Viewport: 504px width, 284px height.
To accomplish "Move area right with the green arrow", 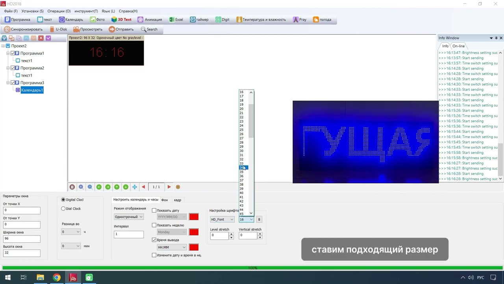I will [108, 187].
